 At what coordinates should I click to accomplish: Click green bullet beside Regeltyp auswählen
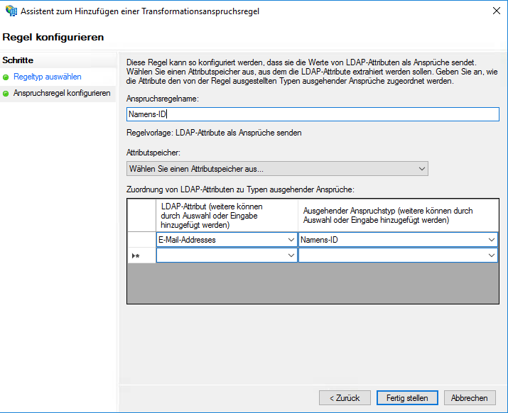(x=6, y=77)
